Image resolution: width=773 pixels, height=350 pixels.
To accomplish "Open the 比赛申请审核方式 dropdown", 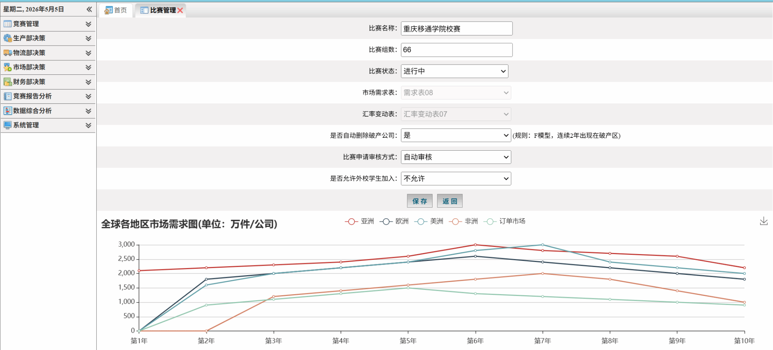I will click(x=456, y=157).
